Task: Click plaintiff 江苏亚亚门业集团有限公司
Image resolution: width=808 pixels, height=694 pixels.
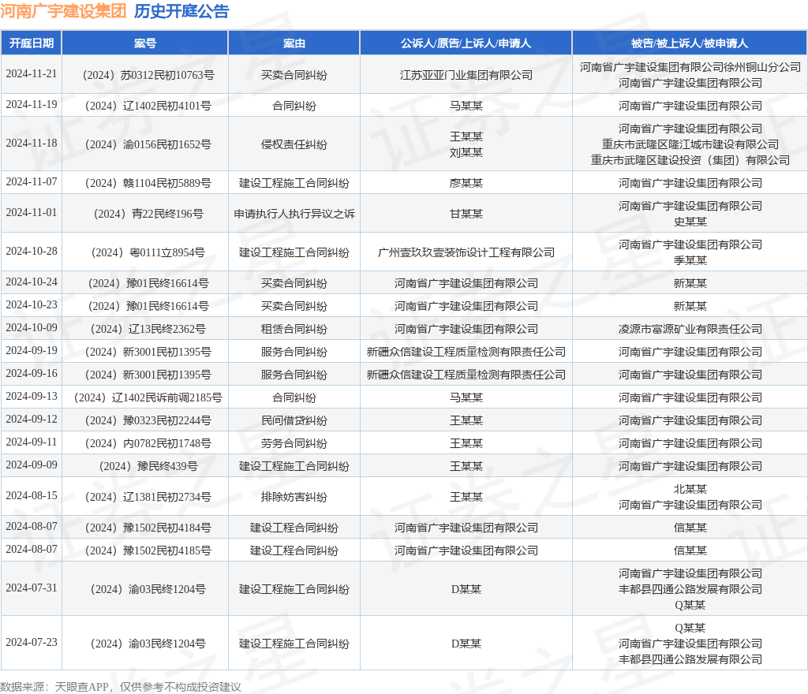Action: click(x=466, y=75)
